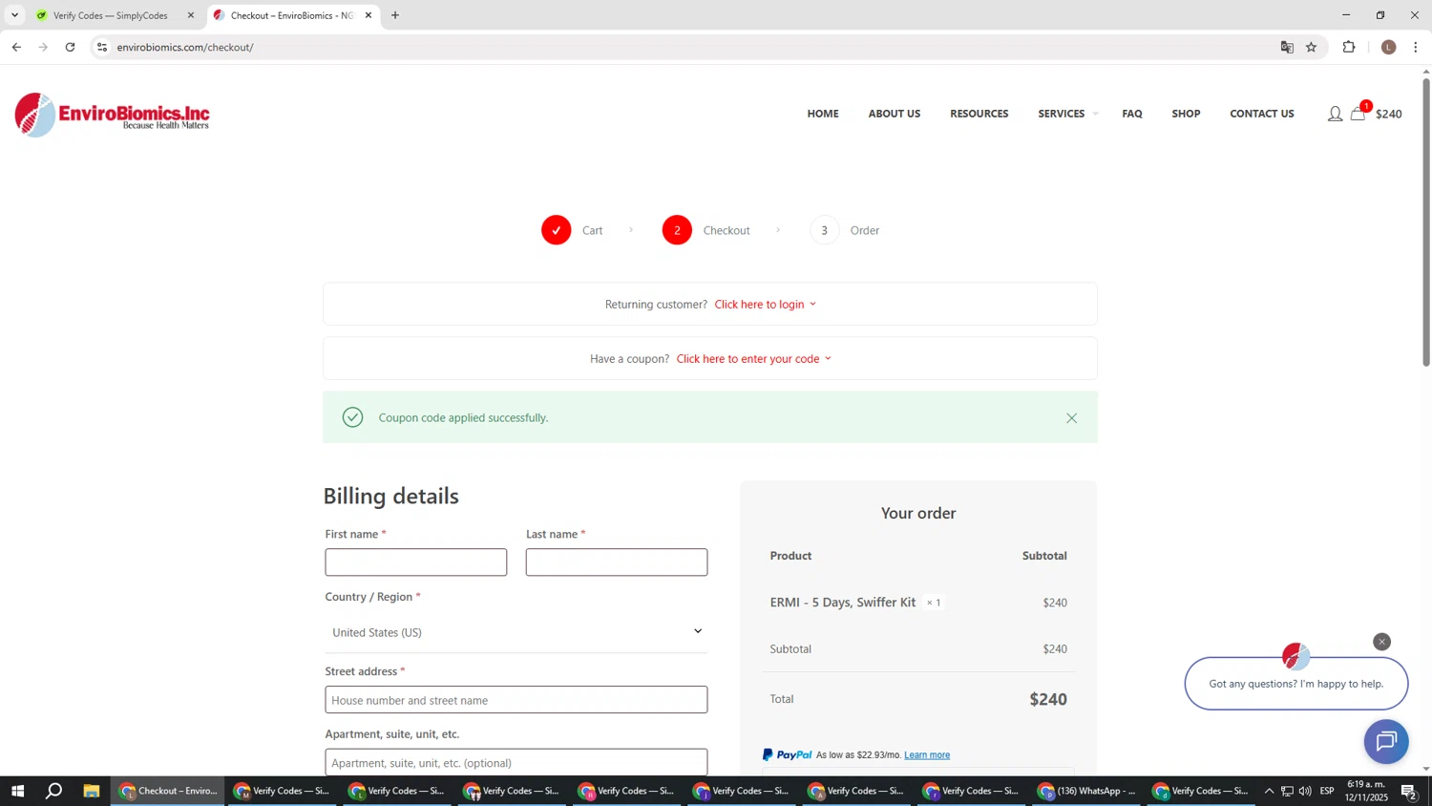Open ABOUT US page
Screen dimensions: 1432x806
895,114
